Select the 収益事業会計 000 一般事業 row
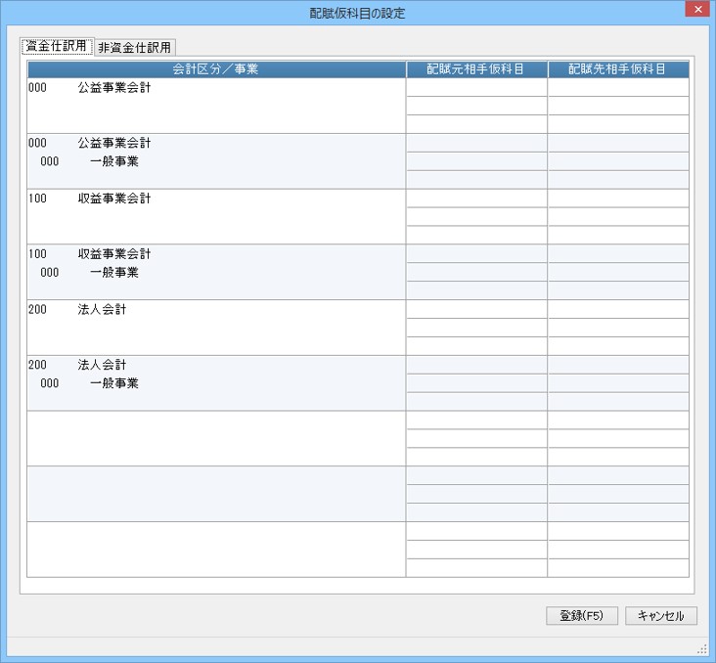The height and width of the screenshot is (663, 716). click(216, 272)
